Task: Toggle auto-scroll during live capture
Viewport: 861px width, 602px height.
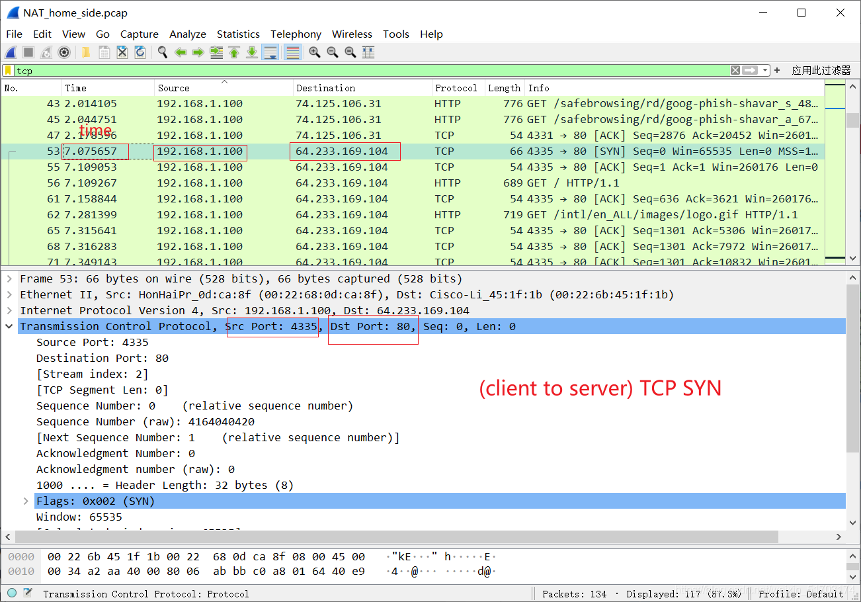Action: 270,52
